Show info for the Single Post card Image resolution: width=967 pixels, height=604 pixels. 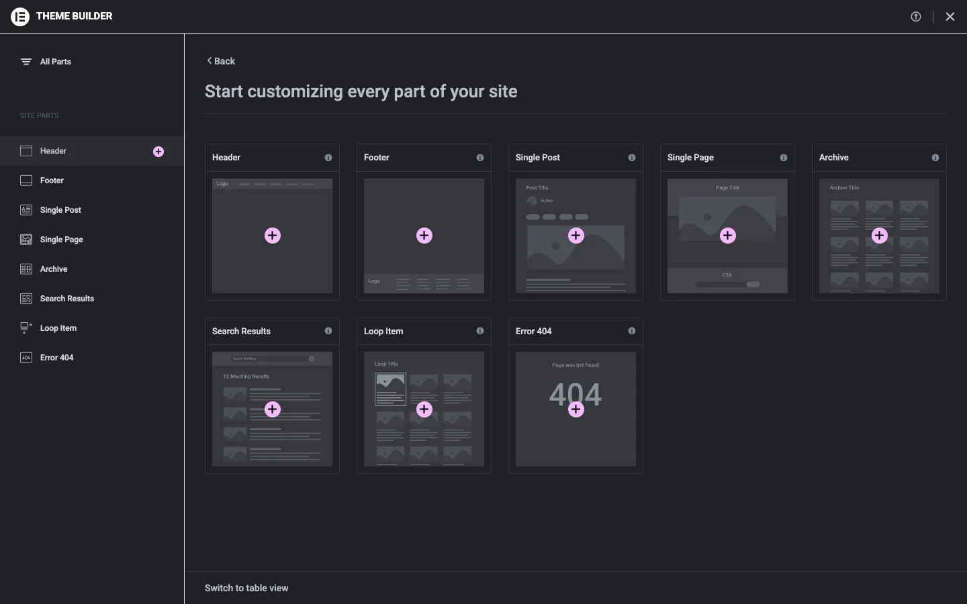(x=632, y=158)
